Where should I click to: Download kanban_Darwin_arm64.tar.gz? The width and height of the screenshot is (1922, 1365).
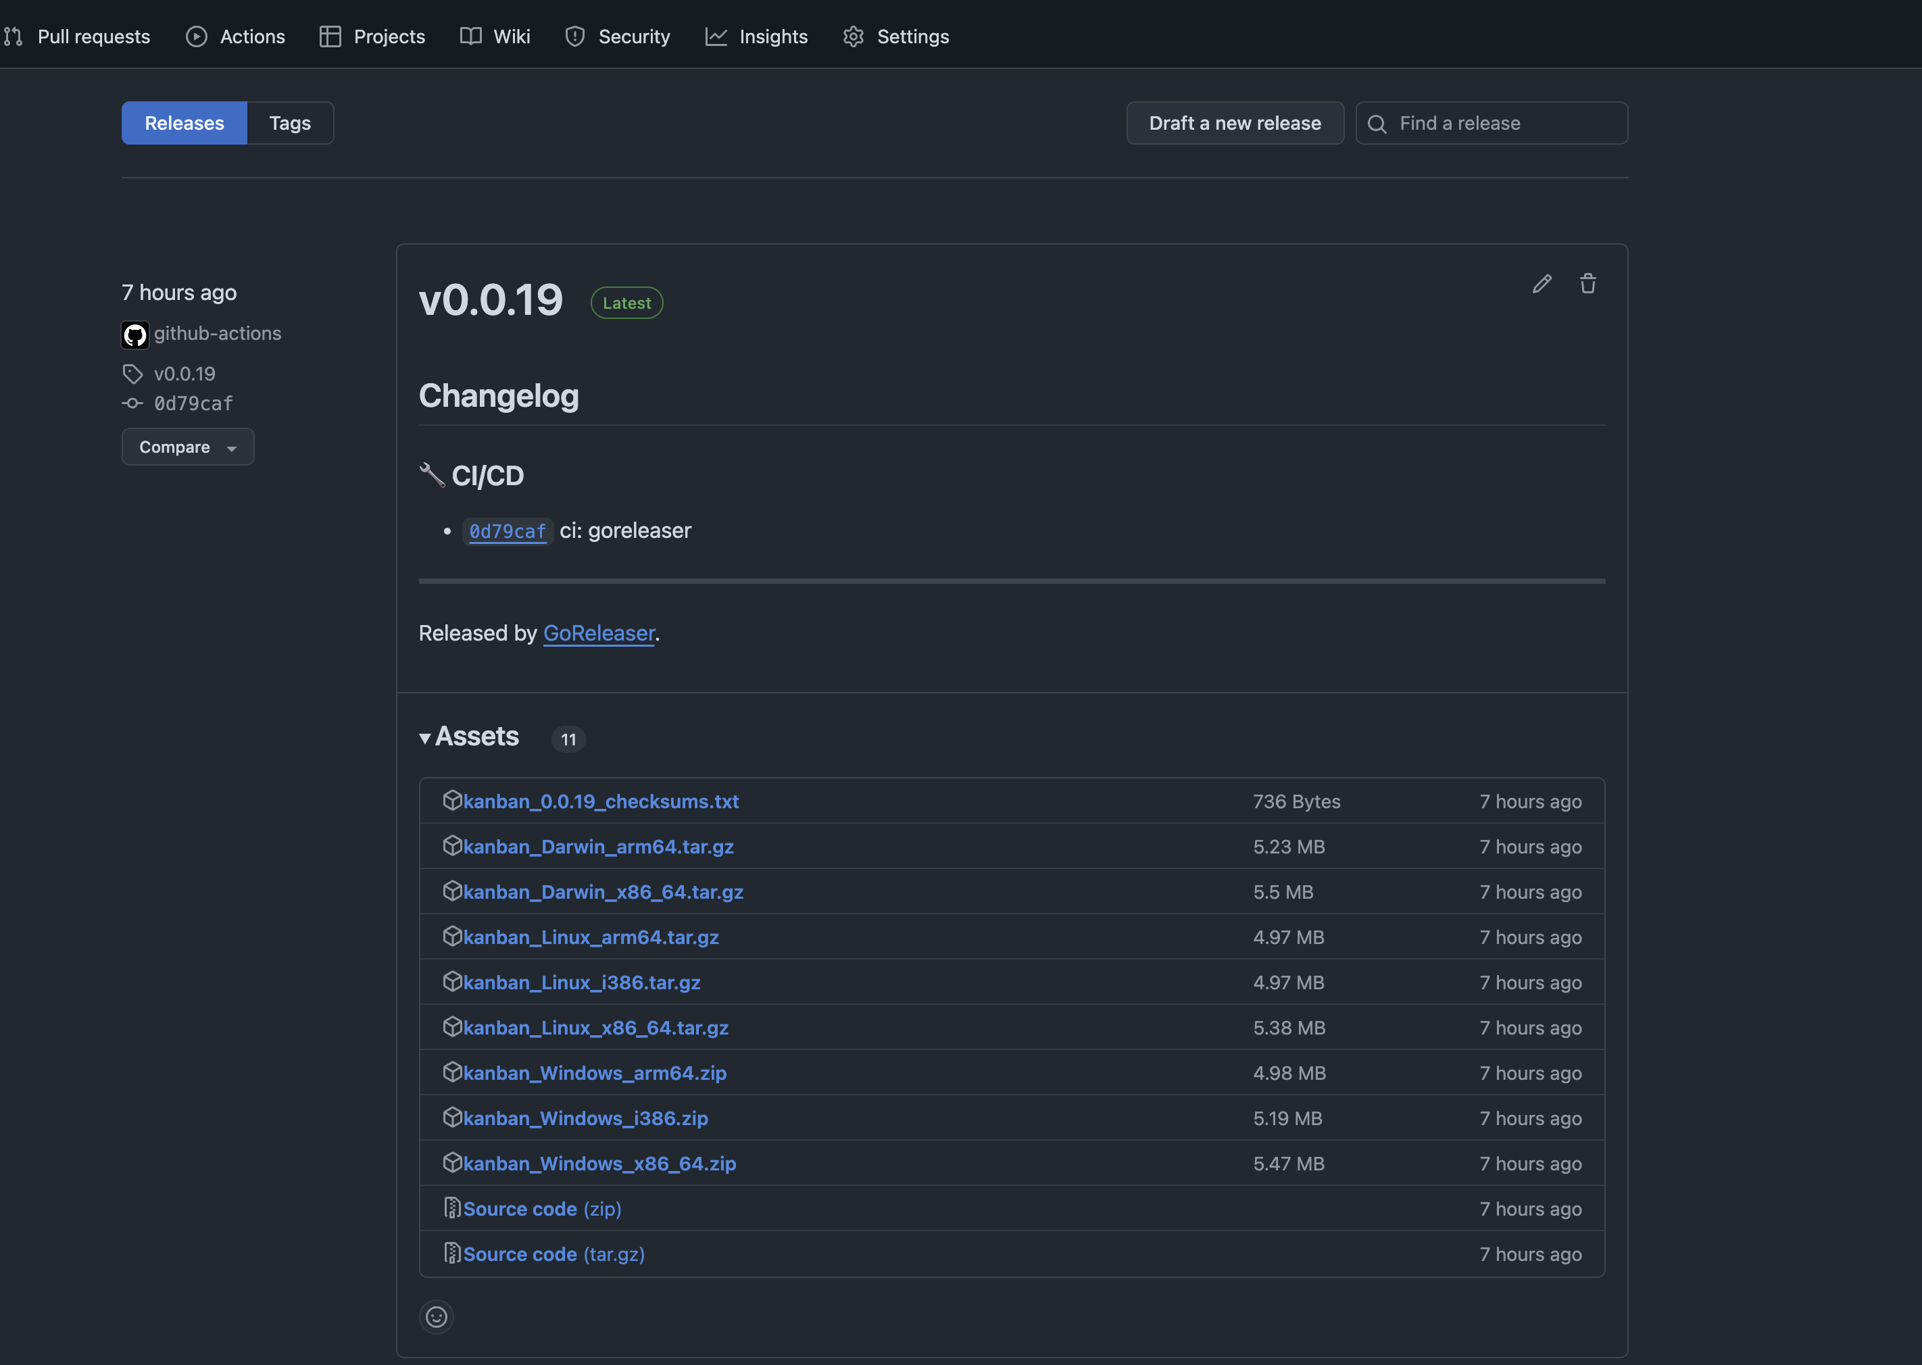597,847
